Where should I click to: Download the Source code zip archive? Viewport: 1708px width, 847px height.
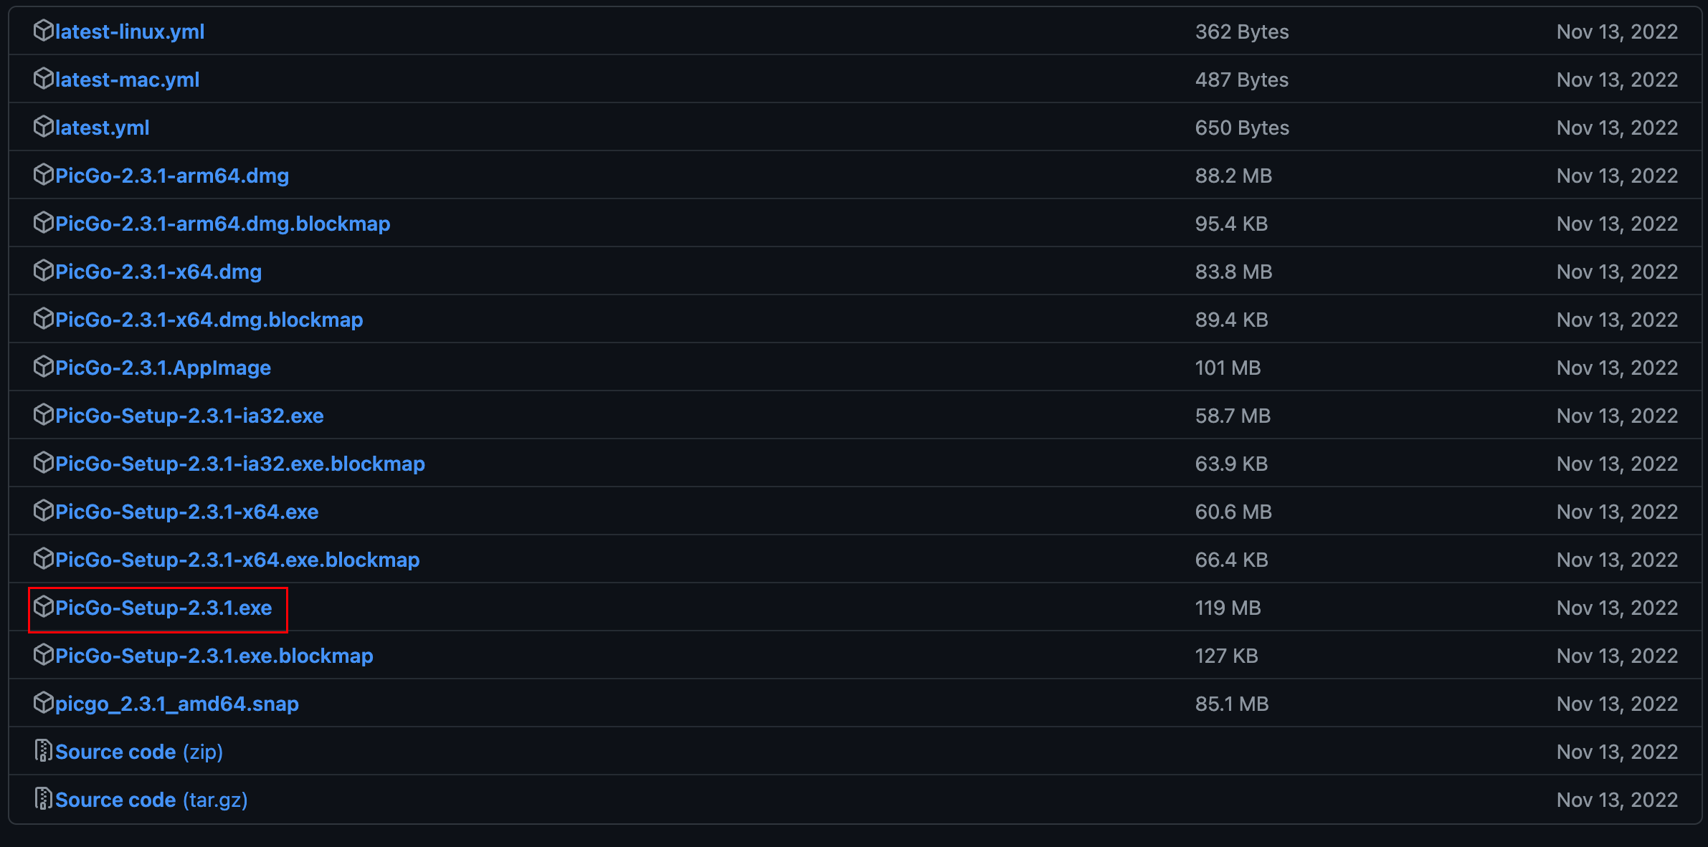click(139, 752)
